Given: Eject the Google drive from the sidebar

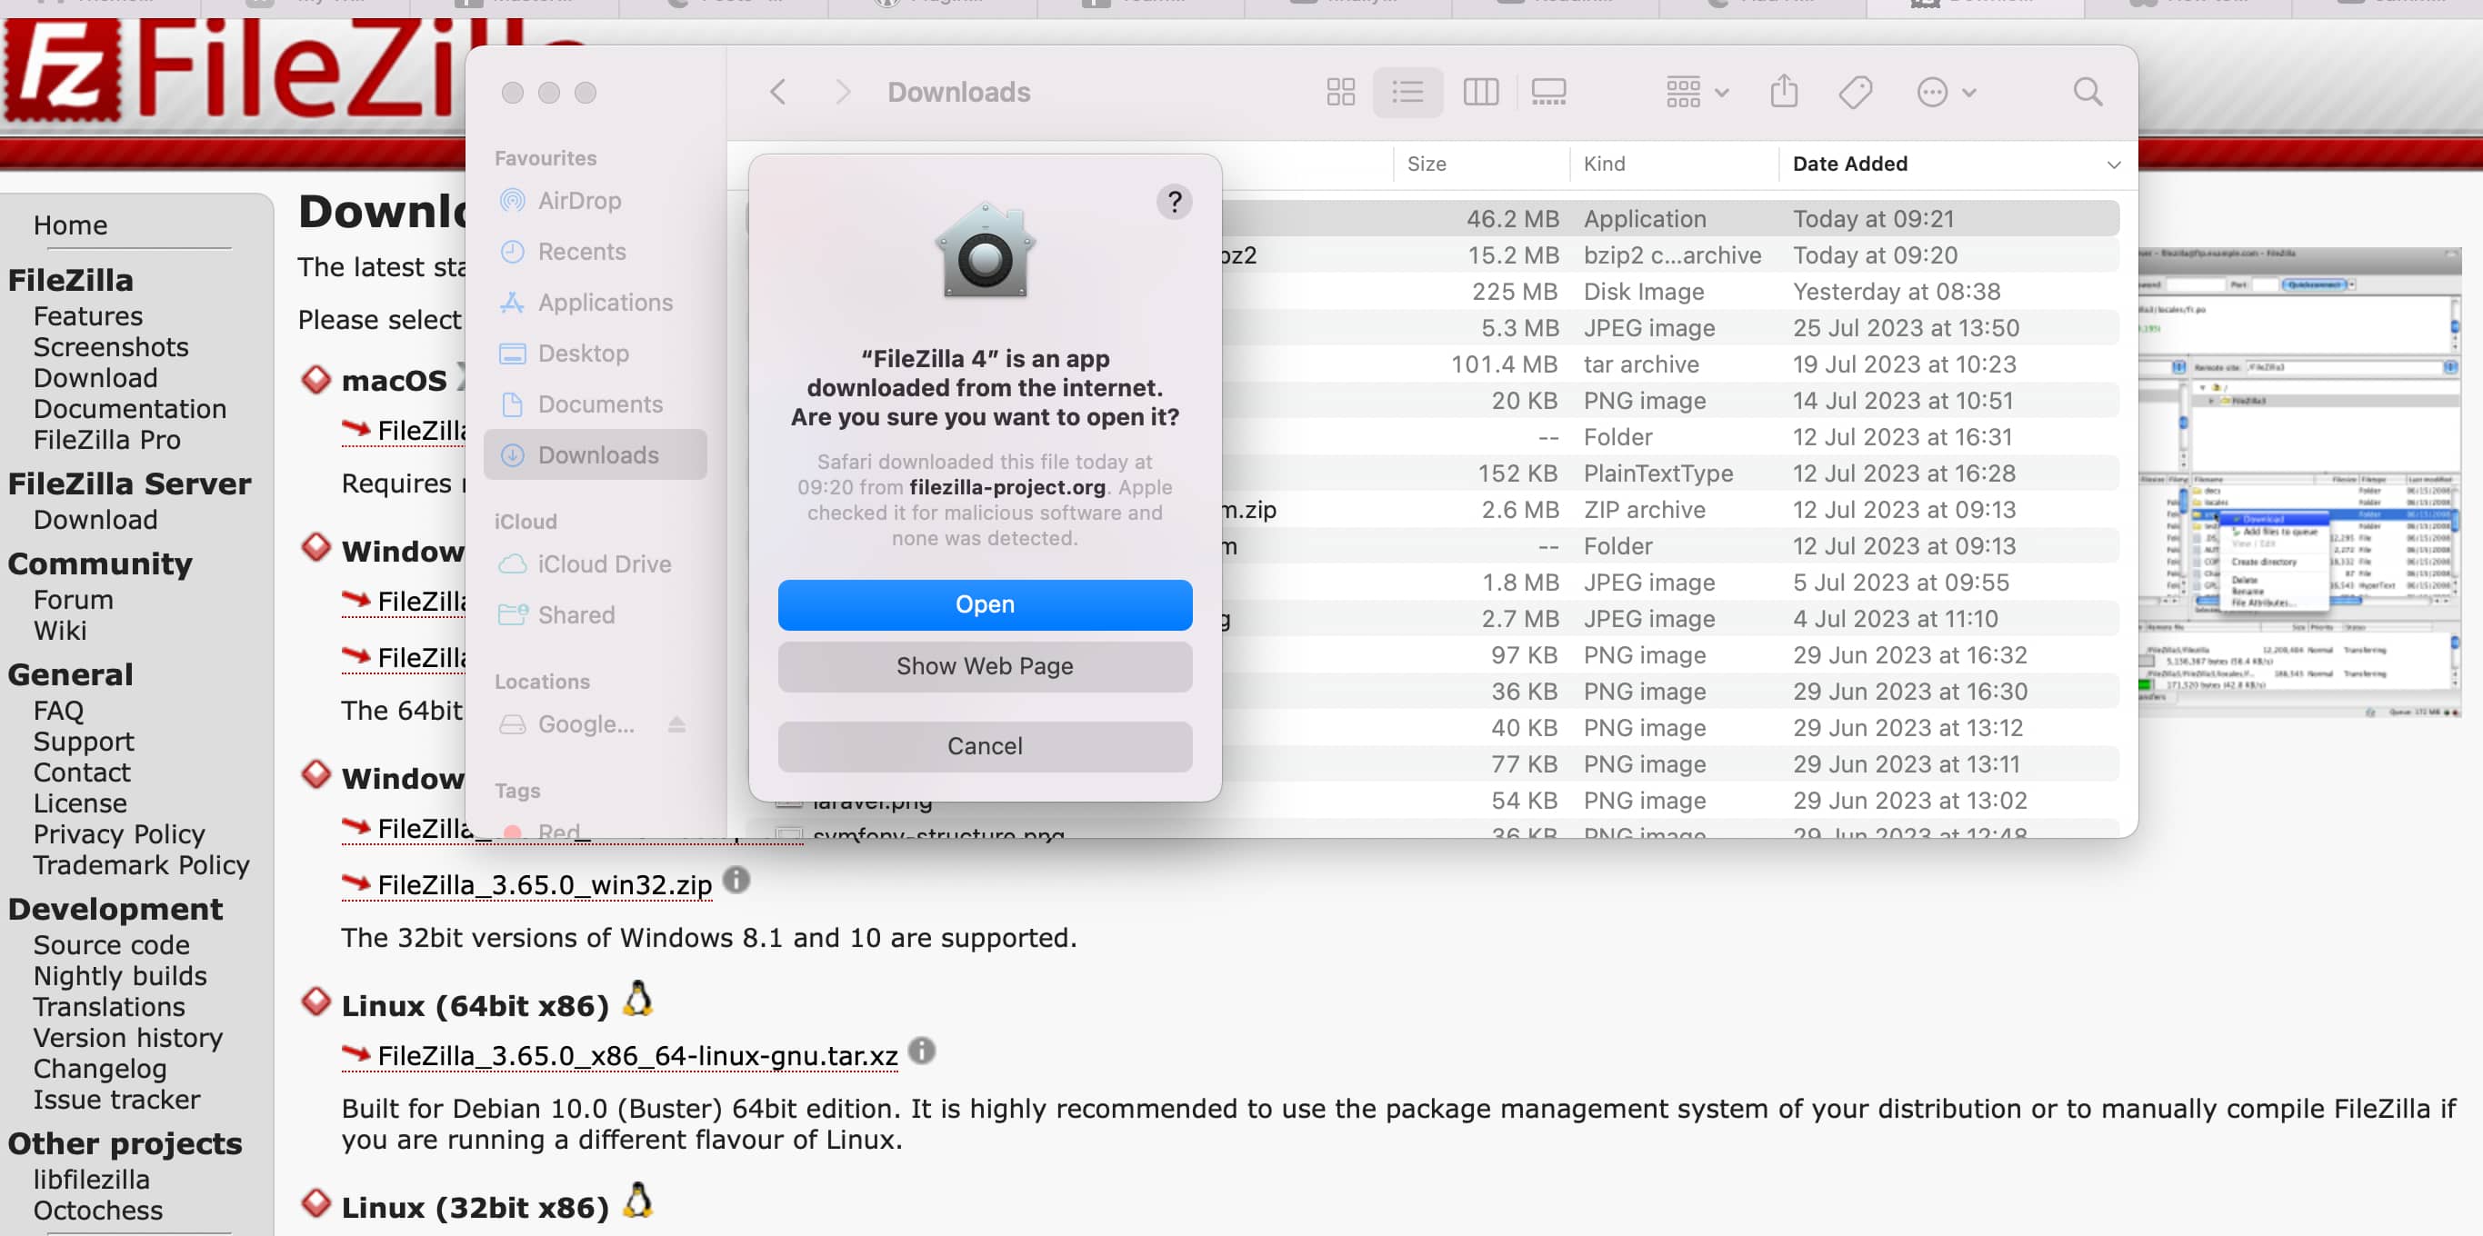Looking at the screenshot, I should click(x=676, y=724).
